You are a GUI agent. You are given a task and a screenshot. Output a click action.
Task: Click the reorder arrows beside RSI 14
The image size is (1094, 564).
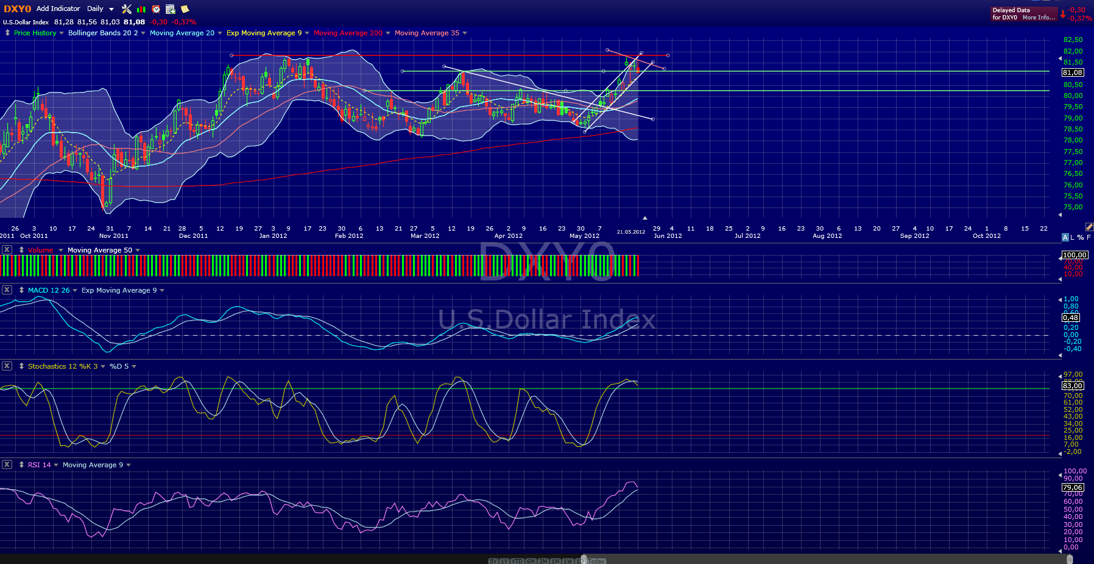21,465
